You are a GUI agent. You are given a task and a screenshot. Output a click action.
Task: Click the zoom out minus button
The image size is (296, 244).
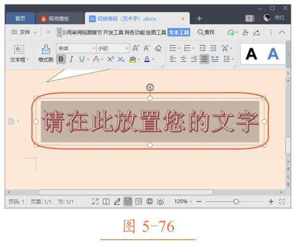199,202
